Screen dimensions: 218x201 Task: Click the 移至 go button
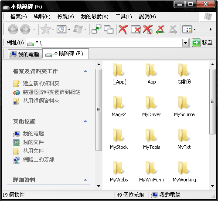point(202,43)
